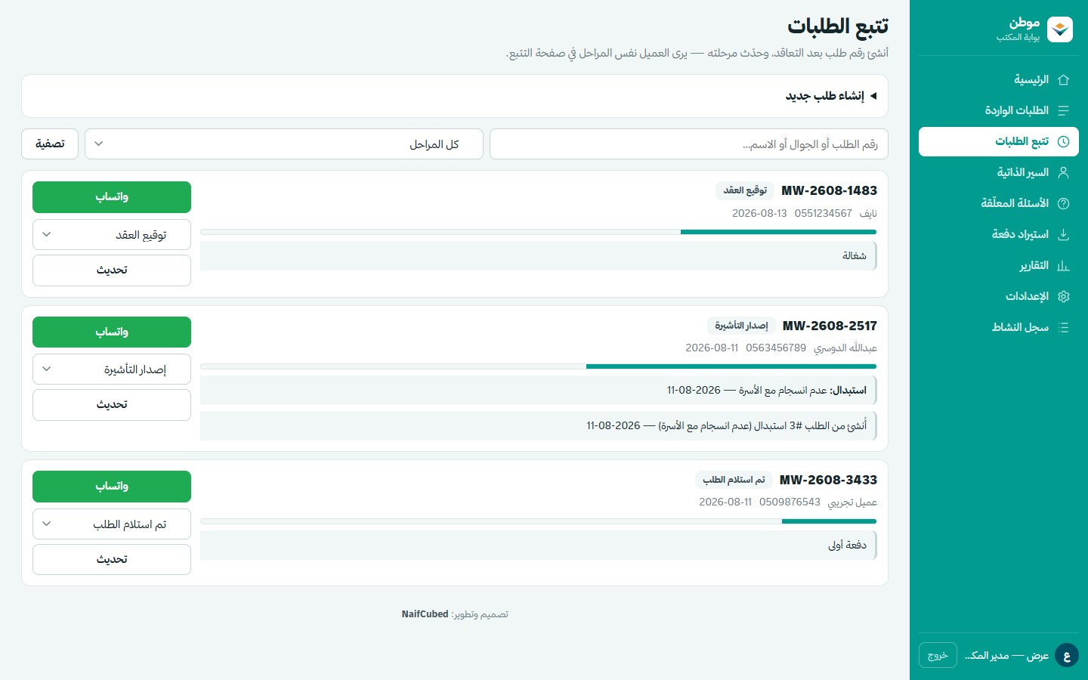
Task: Click the إصدار التأشيرة status badge
Action: pos(741,326)
